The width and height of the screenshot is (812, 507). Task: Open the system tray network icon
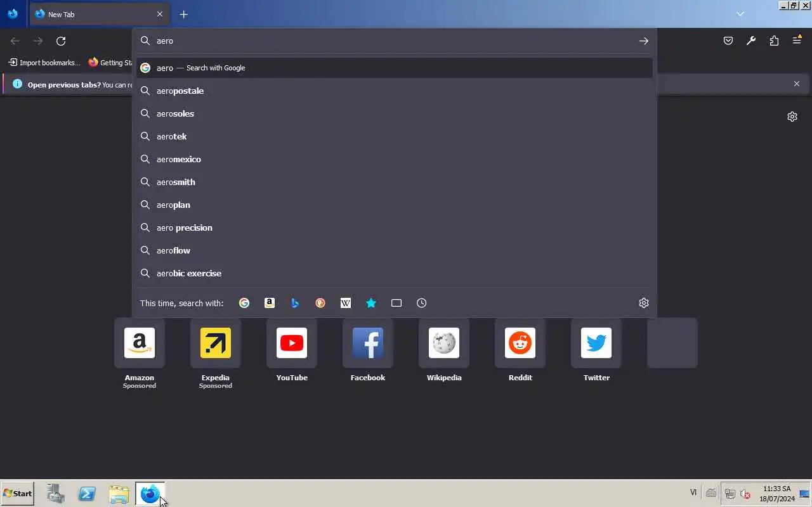coord(730,494)
